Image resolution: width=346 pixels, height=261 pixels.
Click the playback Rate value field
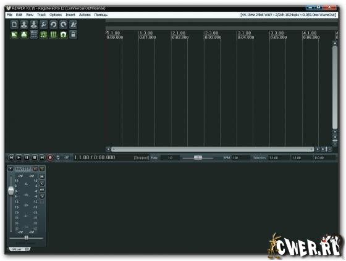coord(170,158)
